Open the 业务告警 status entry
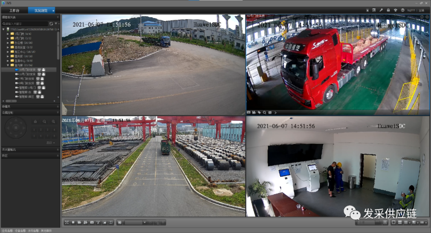Image resolution: width=431 pixels, height=233 pixels. coord(7,231)
